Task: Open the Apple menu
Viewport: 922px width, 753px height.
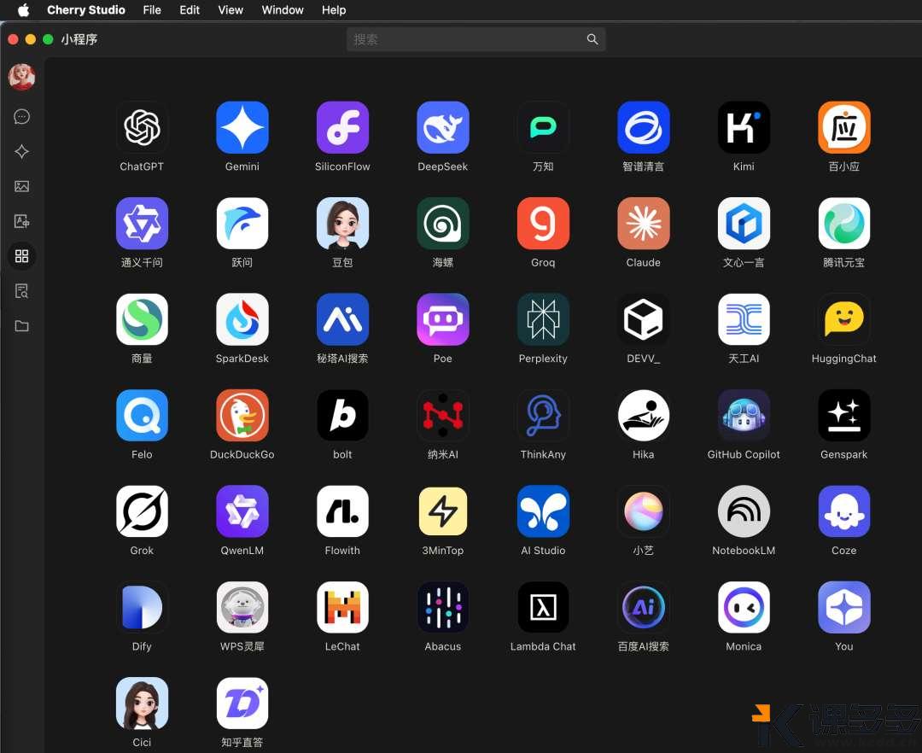Action: tap(24, 10)
